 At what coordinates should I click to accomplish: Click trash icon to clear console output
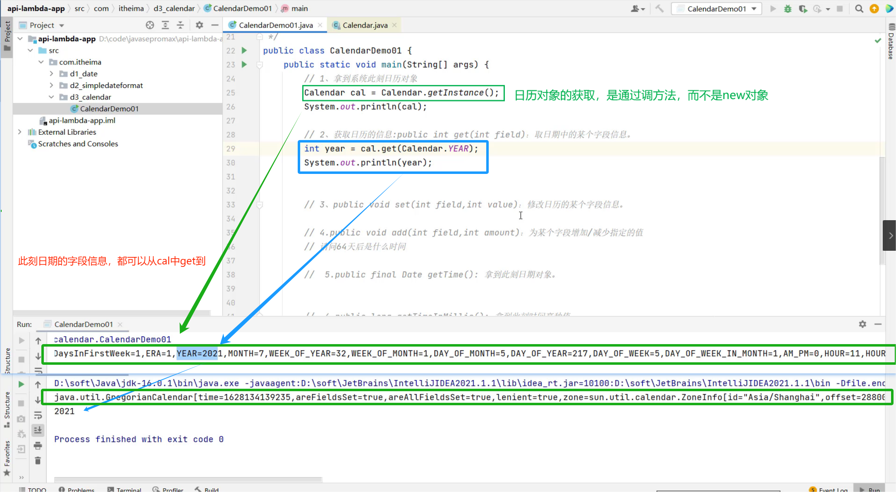click(38, 461)
